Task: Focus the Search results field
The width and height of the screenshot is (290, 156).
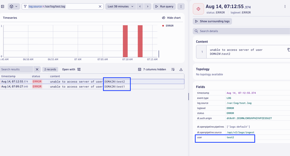Action: click(x=17, y=69)
